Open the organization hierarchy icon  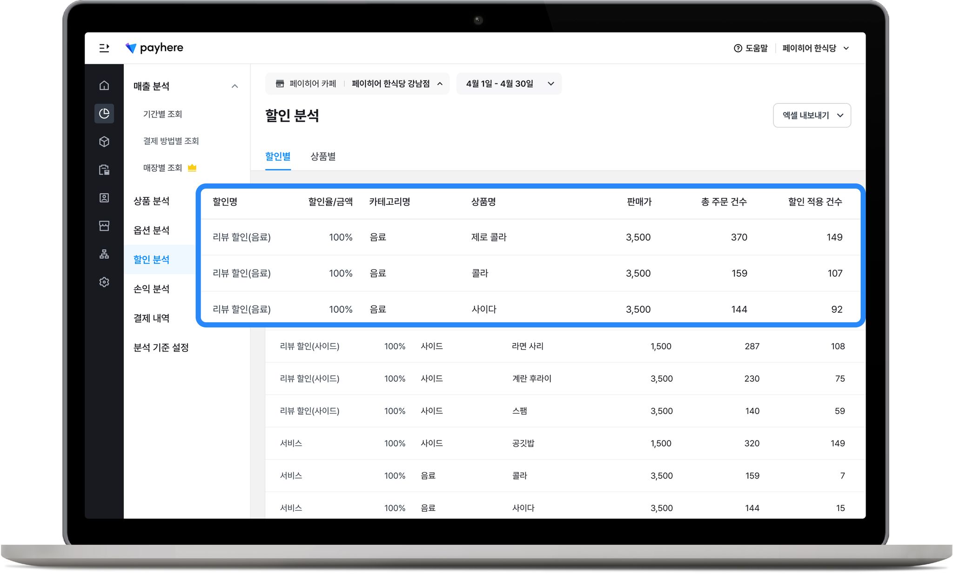pos(104,254)
